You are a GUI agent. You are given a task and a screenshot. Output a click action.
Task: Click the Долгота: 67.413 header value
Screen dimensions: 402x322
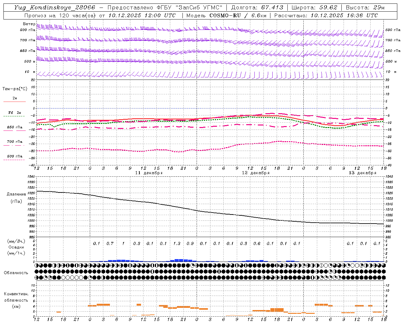tap(257, 8)
